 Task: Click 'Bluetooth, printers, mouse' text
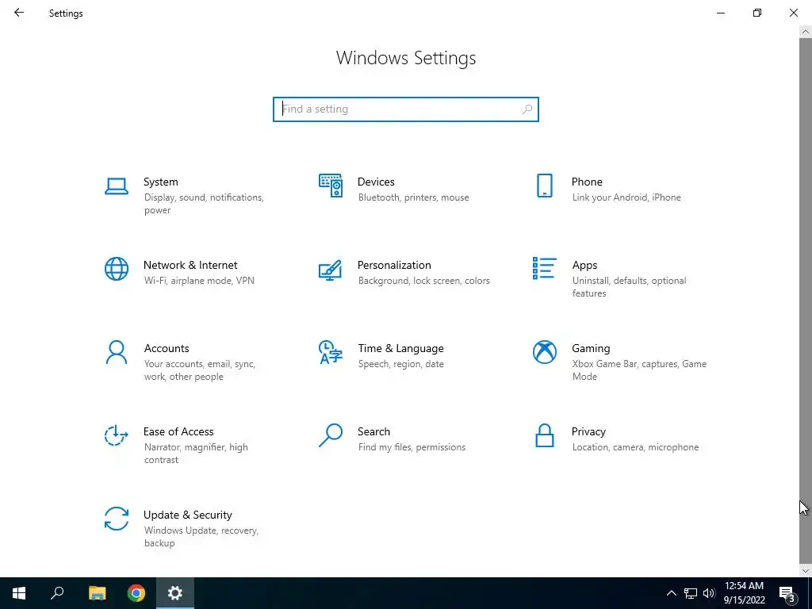(413, 197)
